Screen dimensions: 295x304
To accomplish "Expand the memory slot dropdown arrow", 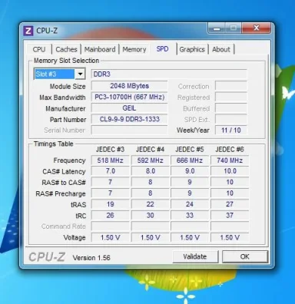I will click(x=80, y=74).
